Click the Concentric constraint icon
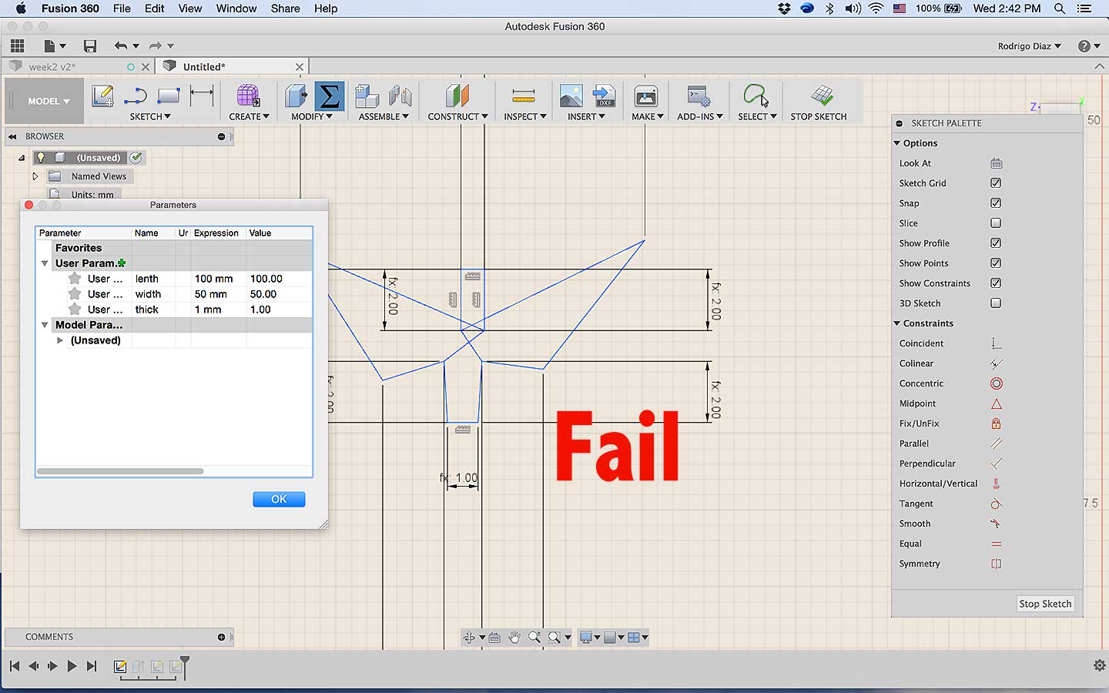Image resolution: width=1109 pixels, height=693 pixels. click(996, 383)
